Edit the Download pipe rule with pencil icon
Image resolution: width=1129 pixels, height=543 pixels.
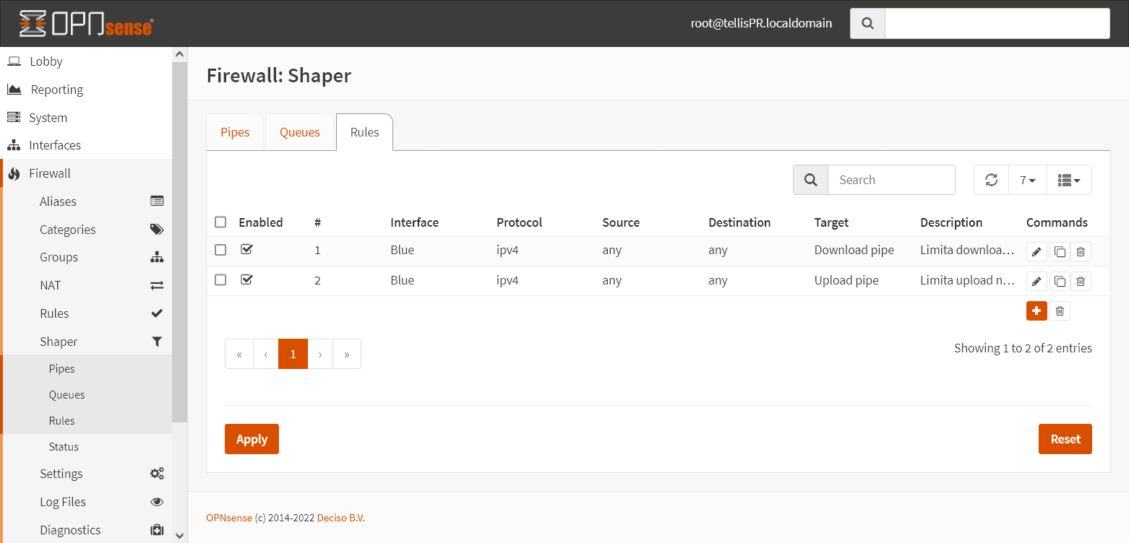1036,251
